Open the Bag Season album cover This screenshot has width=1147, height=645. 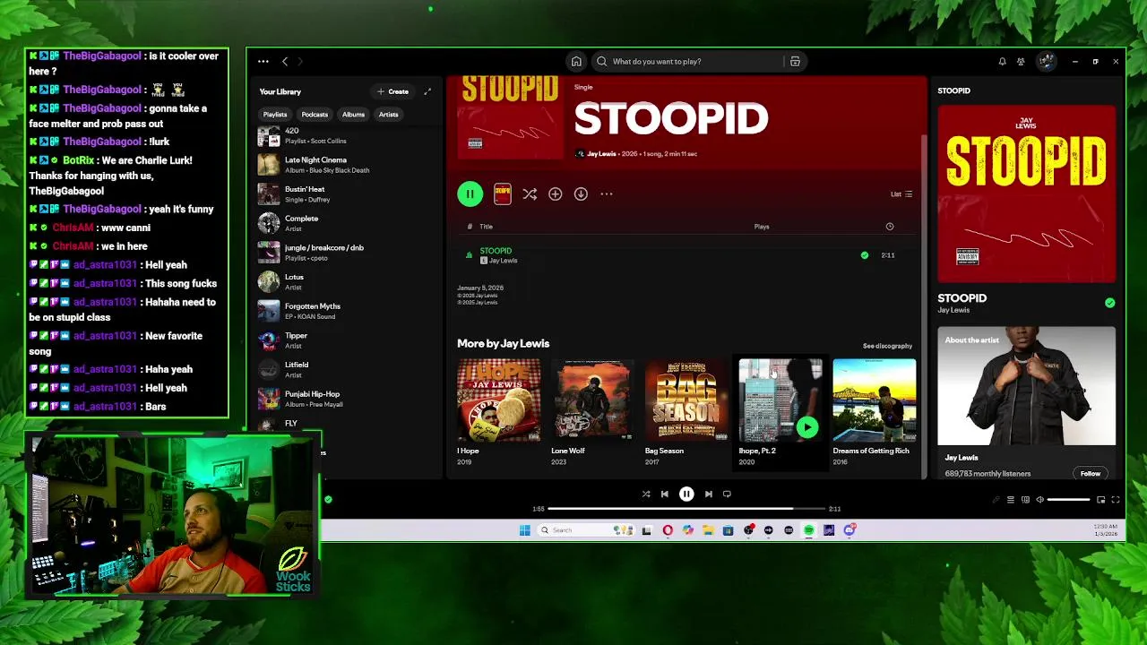point(686,400)
